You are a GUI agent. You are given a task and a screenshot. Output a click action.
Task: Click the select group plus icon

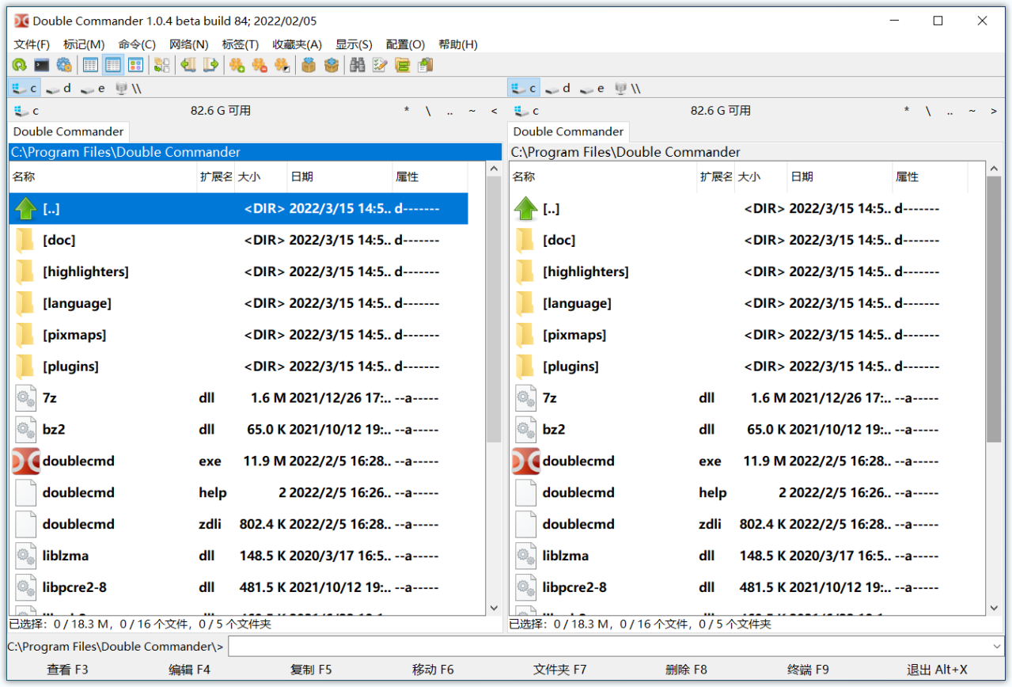coord(237,65)
